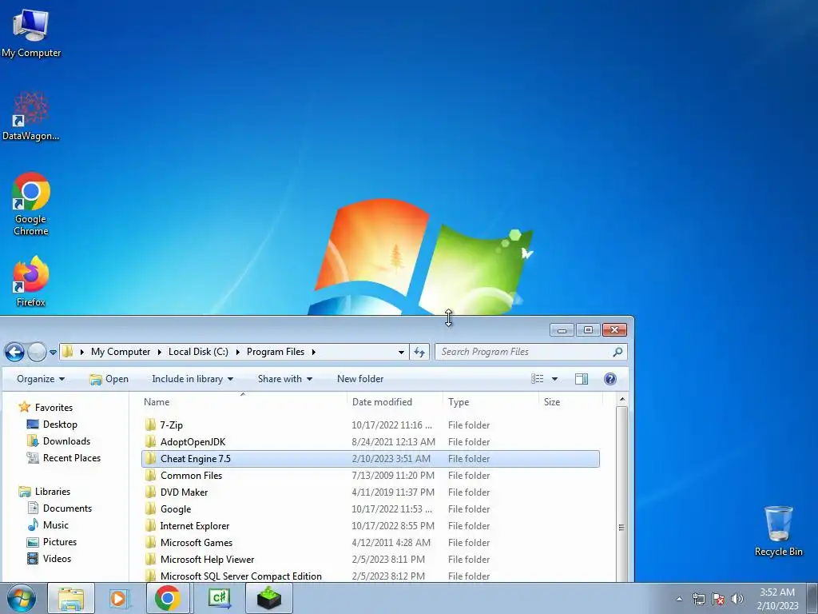818x614 pixels.
Task: Click the refresh button beside address bar
Action: (x=419, y=353)
